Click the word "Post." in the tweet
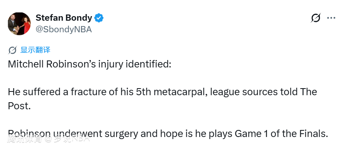 pos(19,106)
